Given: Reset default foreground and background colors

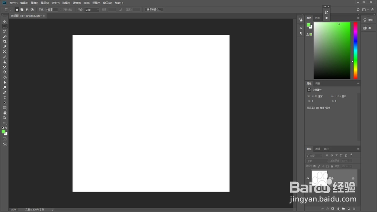Looking at the screenshot, I should 3,128.
